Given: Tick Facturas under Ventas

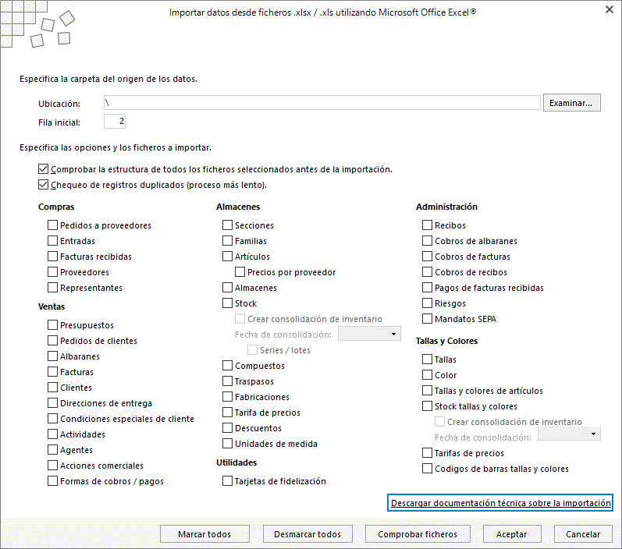Looking at the screenshot, I should click(x=52, y=372).
